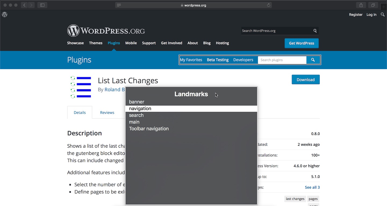
Task: Click the Roland author link
Action: pyautogui.click(x=115, y=89)
